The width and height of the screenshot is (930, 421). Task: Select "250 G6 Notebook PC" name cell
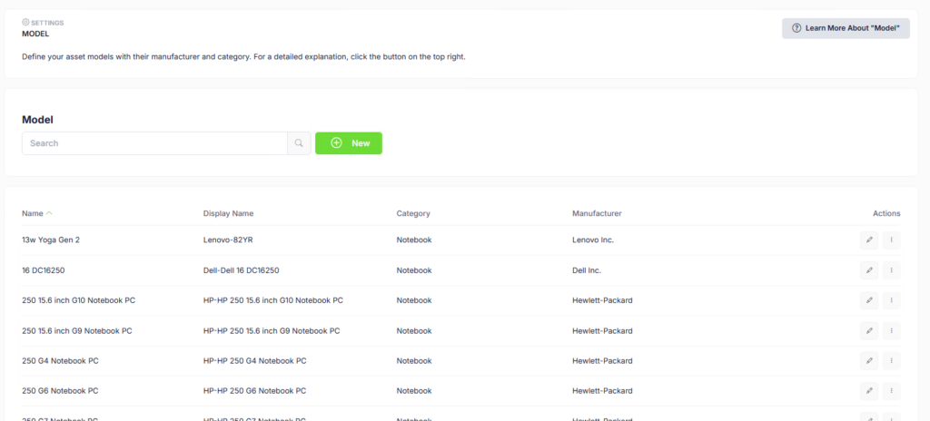pos(60,391)
